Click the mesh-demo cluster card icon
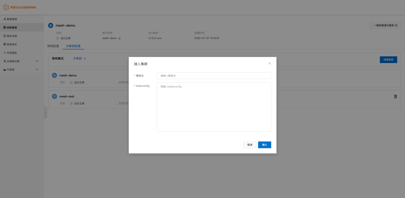 [x=54, y=75]
